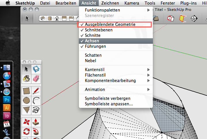The height and width of the screenshot is (139, 207).
Task: Choose the Arc tool
Action: (x=36, y=100)
